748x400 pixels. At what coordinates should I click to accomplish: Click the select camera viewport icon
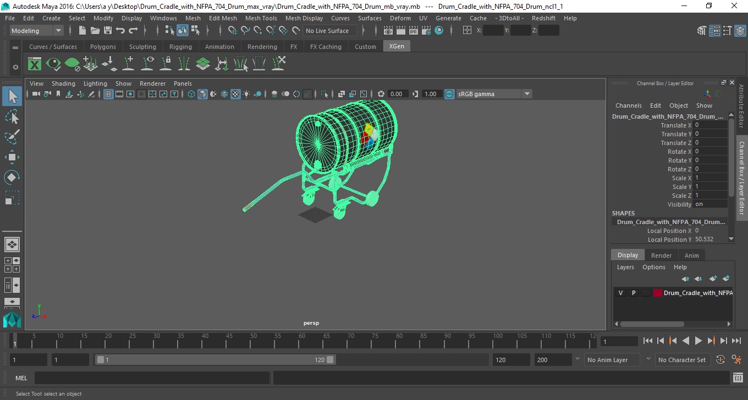pos(36,94)
